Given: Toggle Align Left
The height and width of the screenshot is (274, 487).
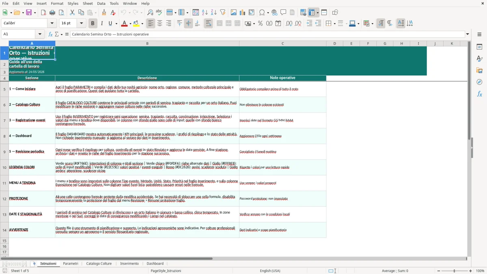Looking at the screenshot, I should coord(151,24).
